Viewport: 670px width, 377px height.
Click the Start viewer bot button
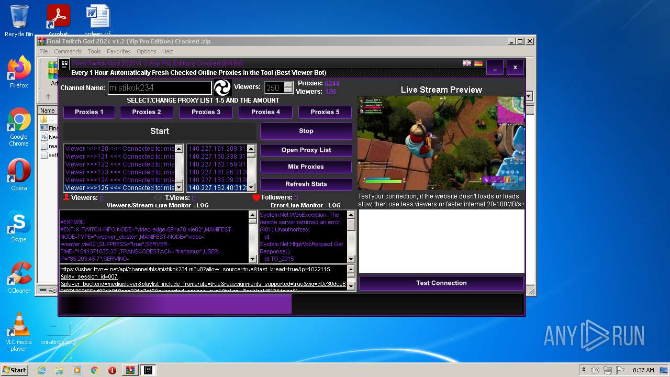(x=160, y=131)
